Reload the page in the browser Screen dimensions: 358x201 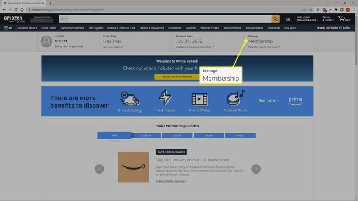16,9
